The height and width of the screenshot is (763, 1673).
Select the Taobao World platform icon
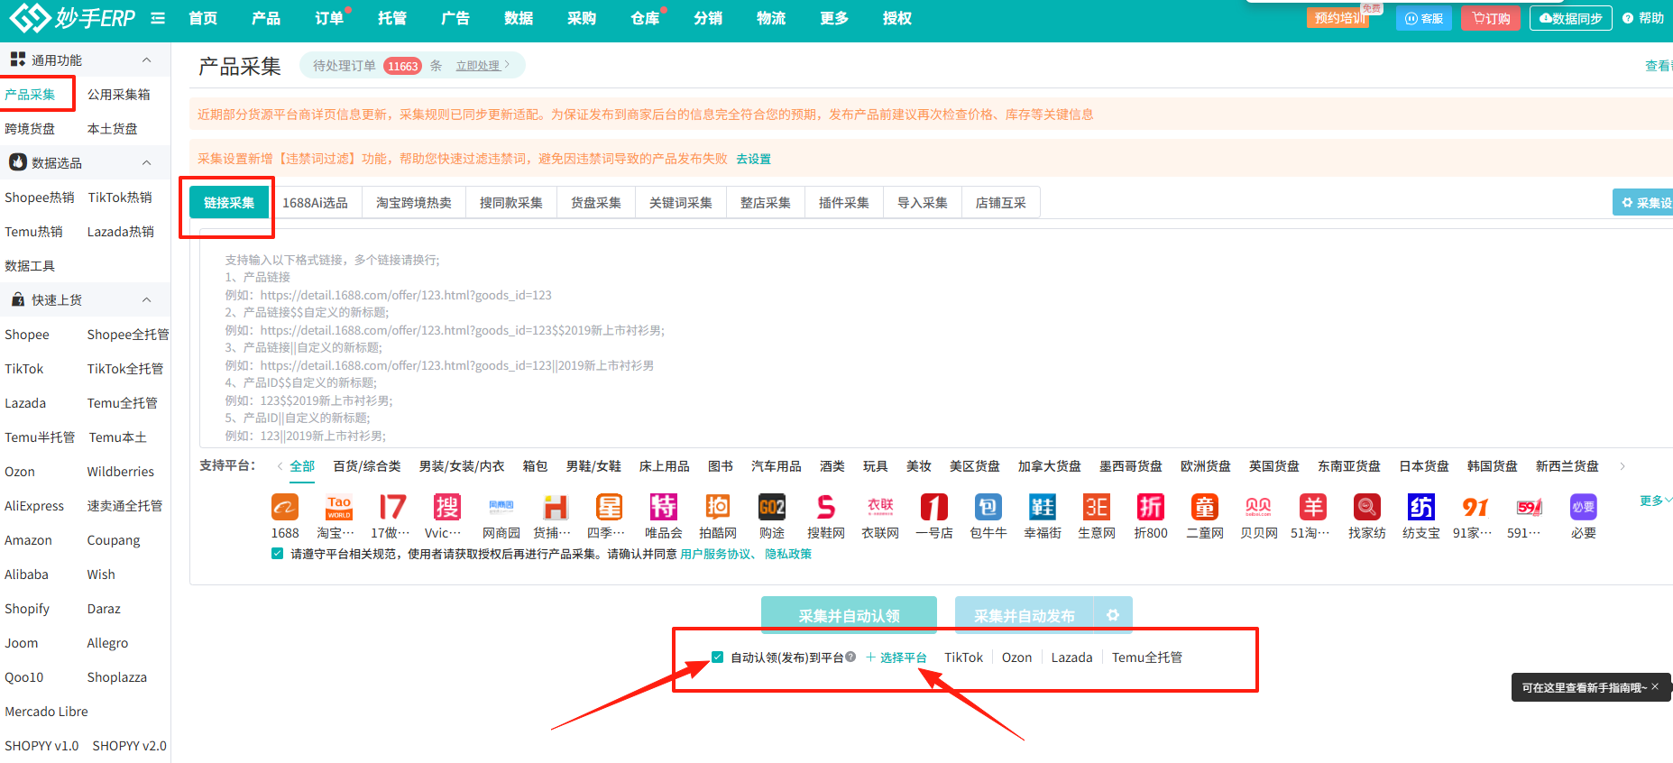pos(339,507)
